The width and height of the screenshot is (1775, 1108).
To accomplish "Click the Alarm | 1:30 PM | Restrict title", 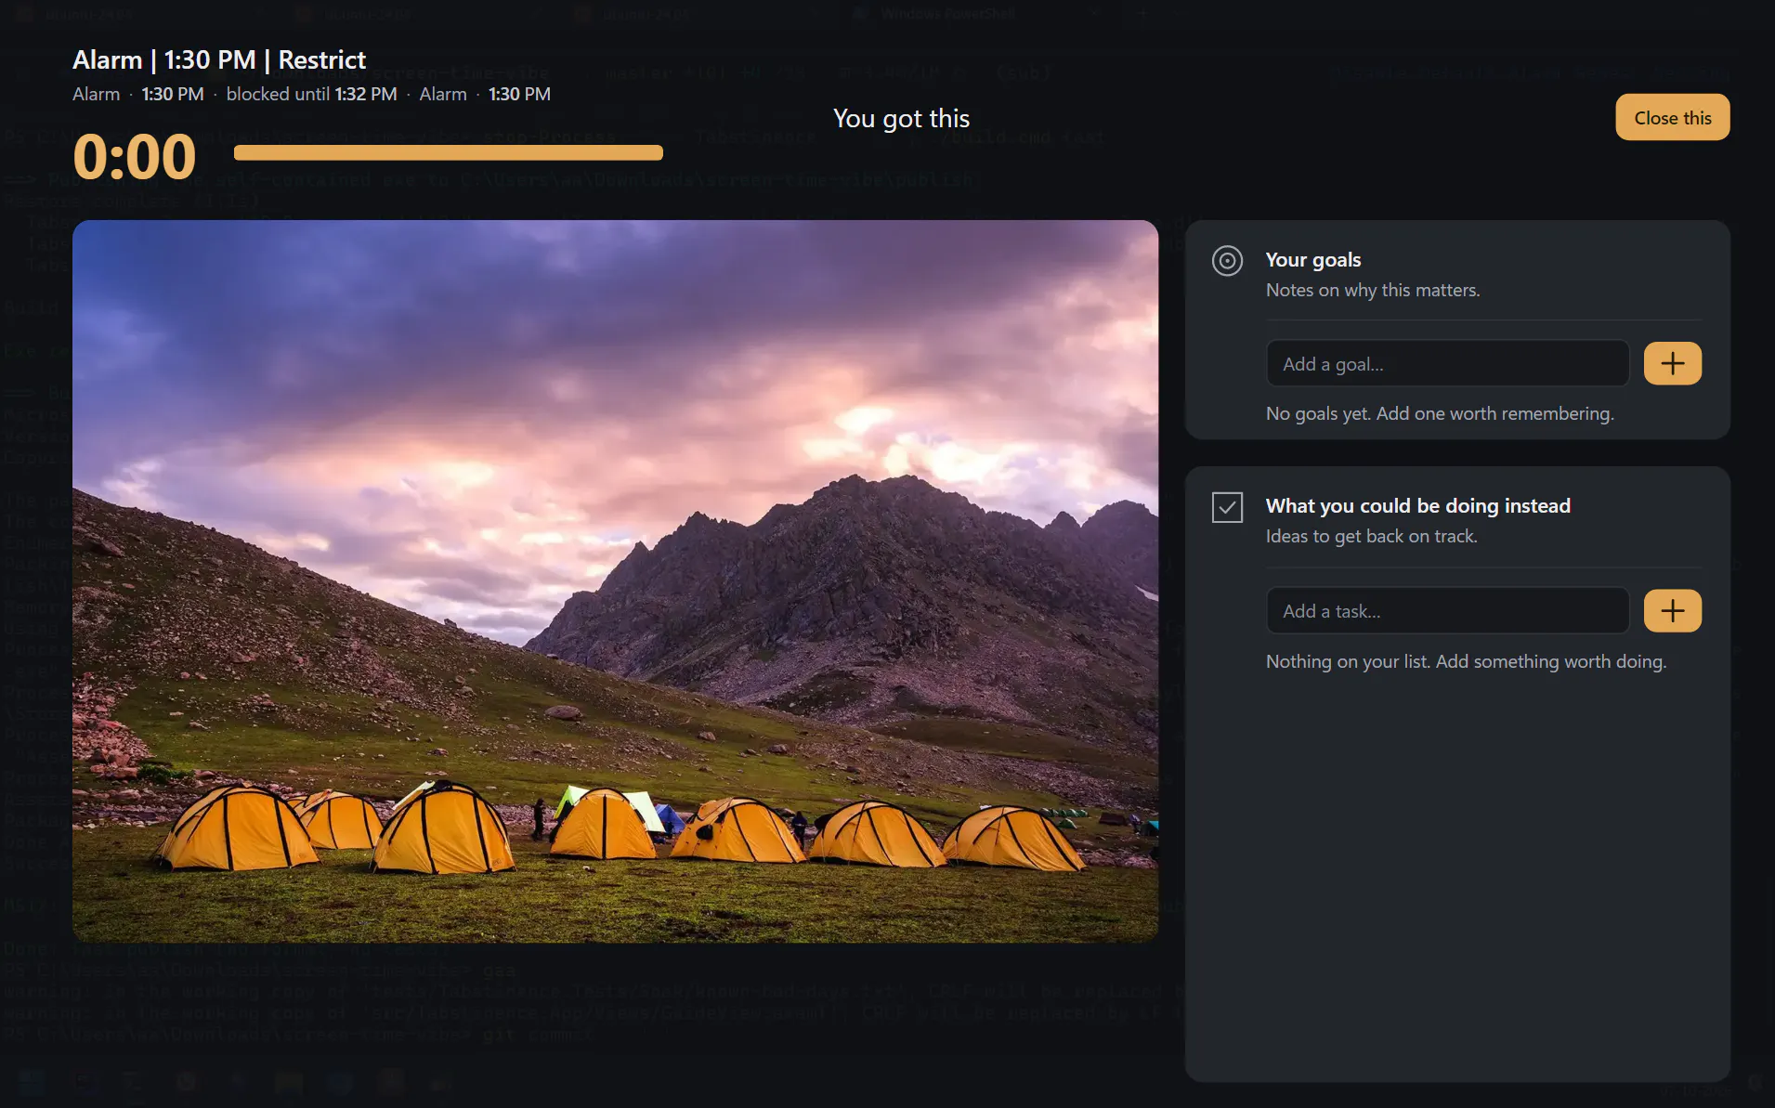I will coord(219,59).
